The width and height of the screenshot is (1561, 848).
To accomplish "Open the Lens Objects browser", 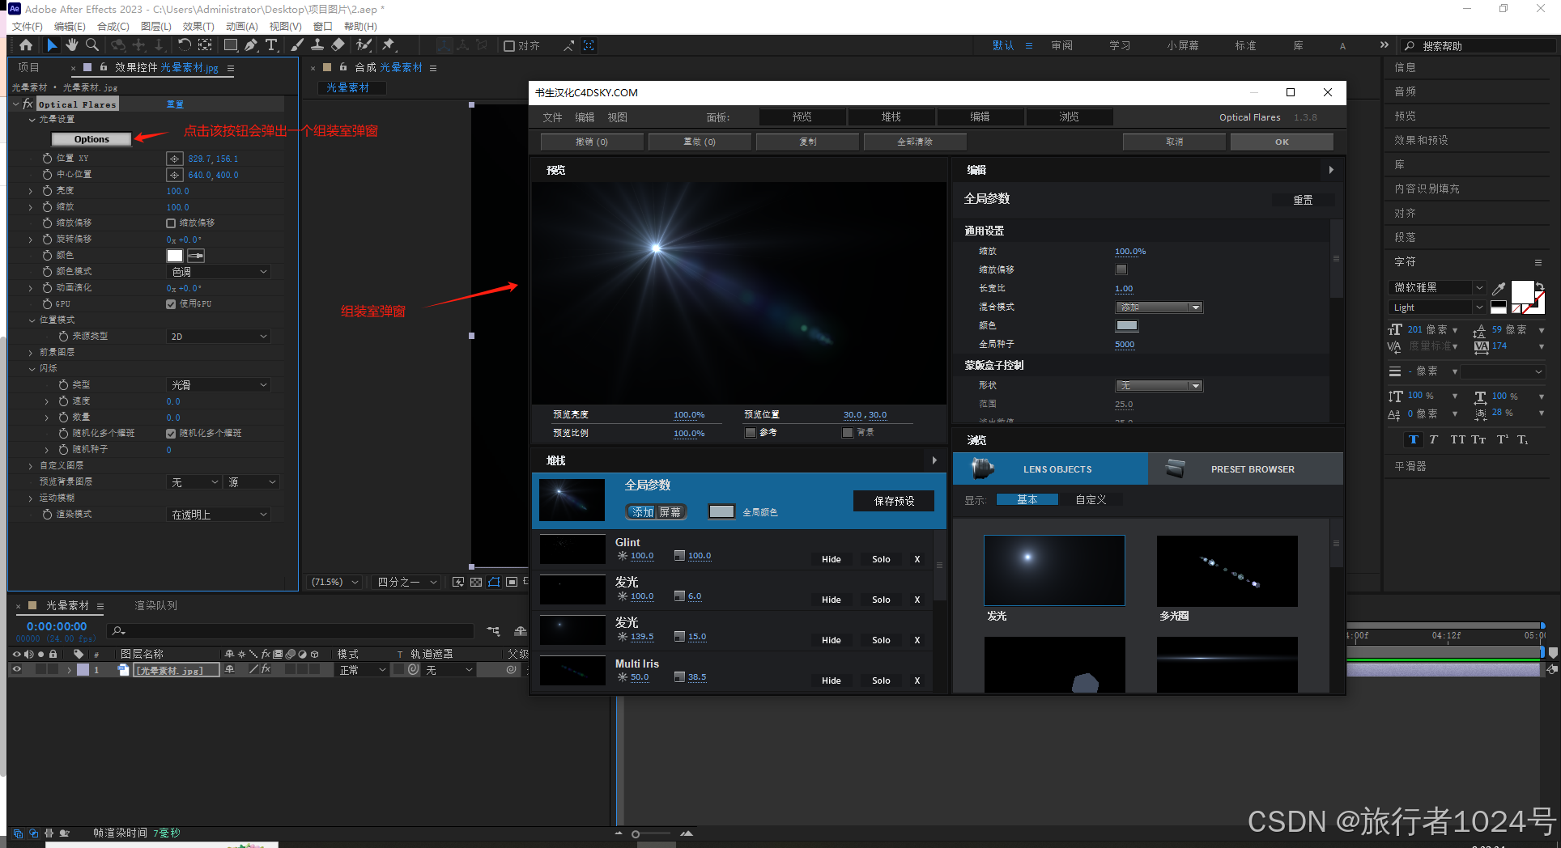I will tap(1050, 469).
